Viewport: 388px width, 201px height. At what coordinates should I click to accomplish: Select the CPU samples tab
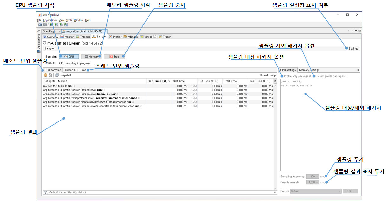click(52, 70)
